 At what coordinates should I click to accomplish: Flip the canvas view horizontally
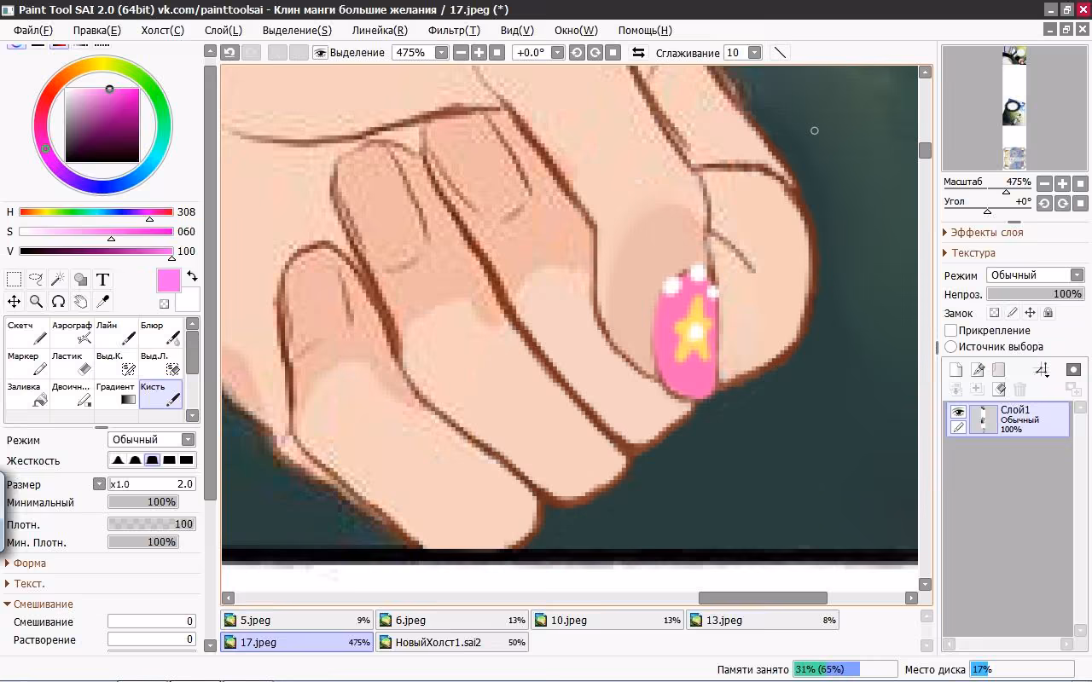click(x=637, y=53)
